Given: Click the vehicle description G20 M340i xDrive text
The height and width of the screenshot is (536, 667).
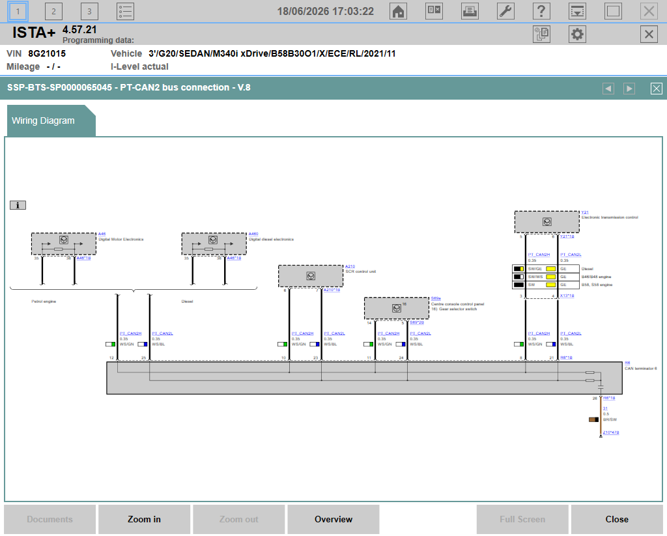Looking at the screenshot, I should (272, 53).
